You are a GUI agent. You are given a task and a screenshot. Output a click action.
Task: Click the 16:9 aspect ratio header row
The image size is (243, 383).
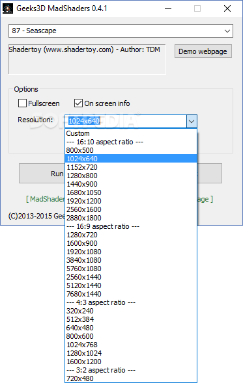[131, 226]
